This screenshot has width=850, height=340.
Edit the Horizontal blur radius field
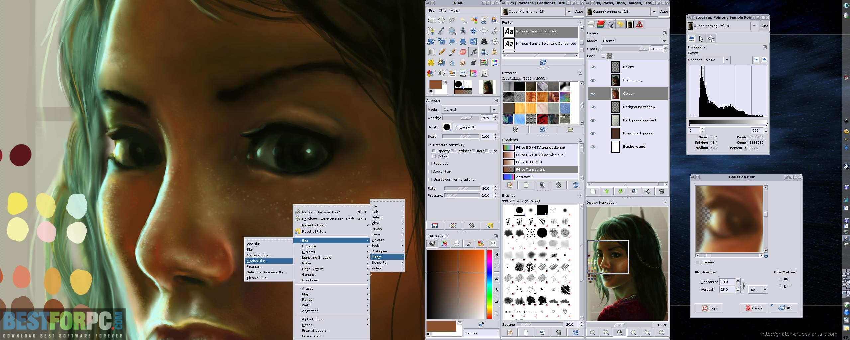point(727,282)
